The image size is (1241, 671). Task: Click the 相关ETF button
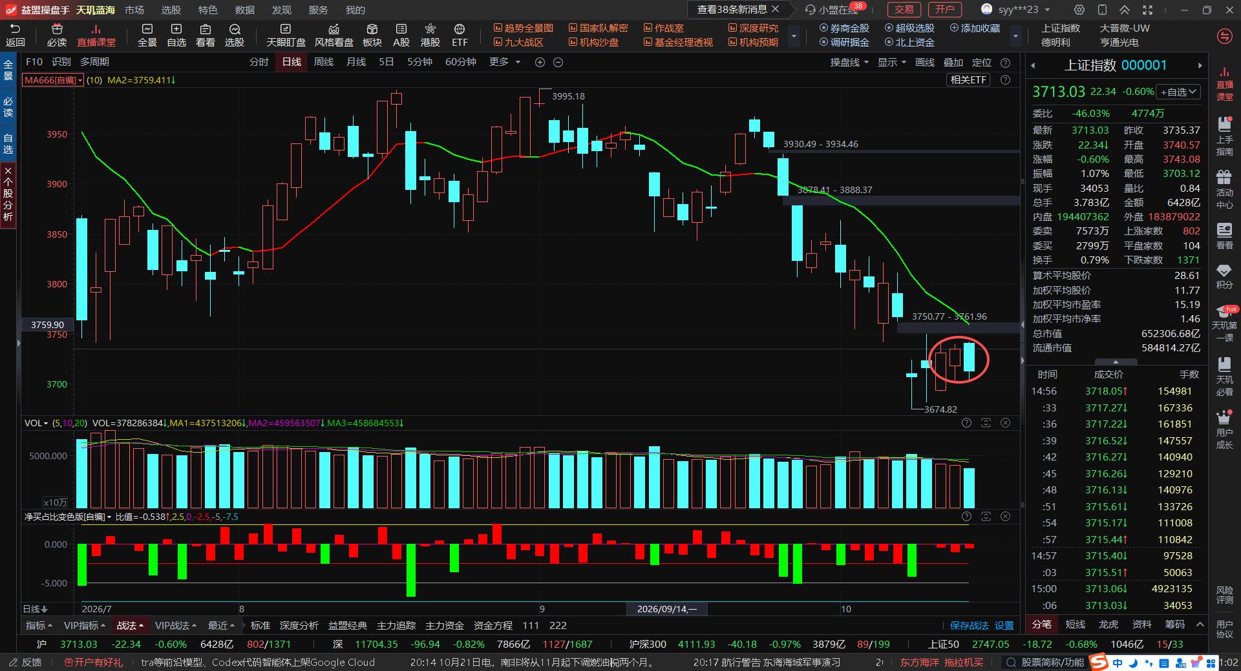pos(968,80)
